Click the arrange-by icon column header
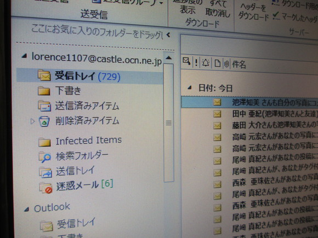Viewport: 318px width, 238px height. tap(186, 61)
